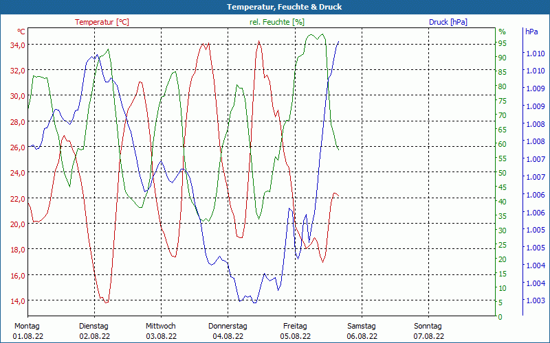Click the 'Sonntag' day label
Image resolution: width=550 pixels, height=343 pixels.
(x=428, y=327)
